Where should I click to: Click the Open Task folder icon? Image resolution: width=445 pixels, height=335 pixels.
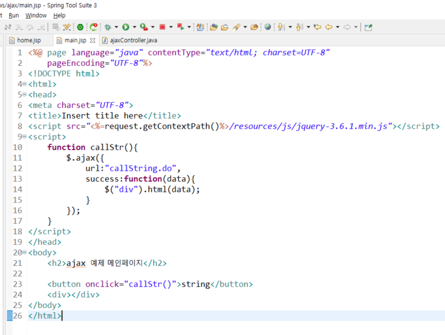click(225, 27)
